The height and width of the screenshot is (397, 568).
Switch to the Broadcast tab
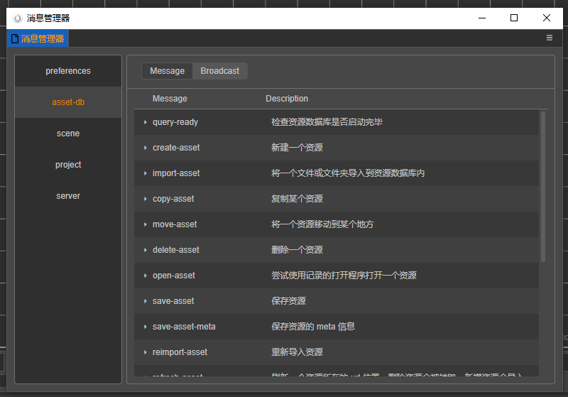coord(220,71)
